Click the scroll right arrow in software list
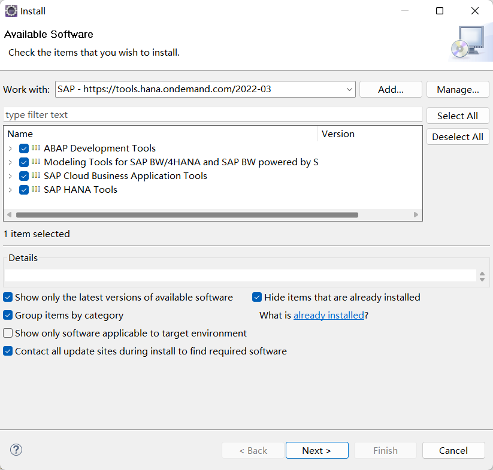 416,214
